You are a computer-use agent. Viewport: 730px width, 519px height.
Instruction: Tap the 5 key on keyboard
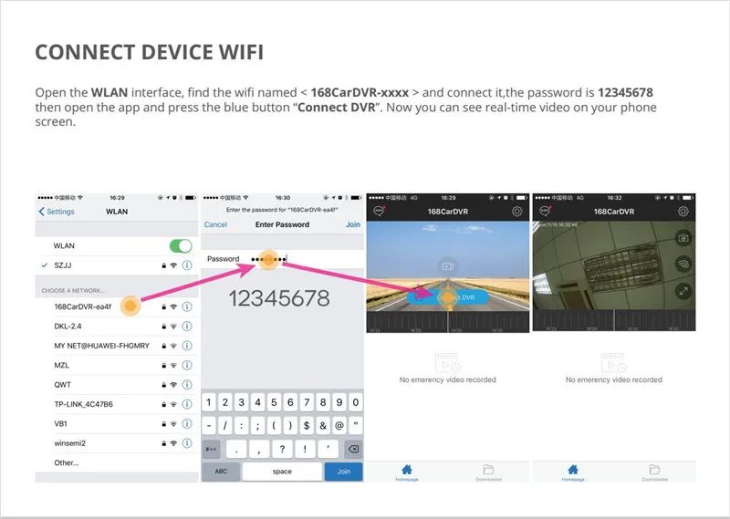pos(275,402)
